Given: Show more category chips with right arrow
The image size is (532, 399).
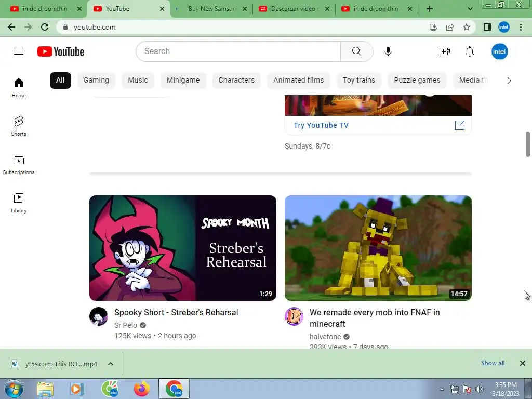Looking at the screenshot, I should click(509, 81).
